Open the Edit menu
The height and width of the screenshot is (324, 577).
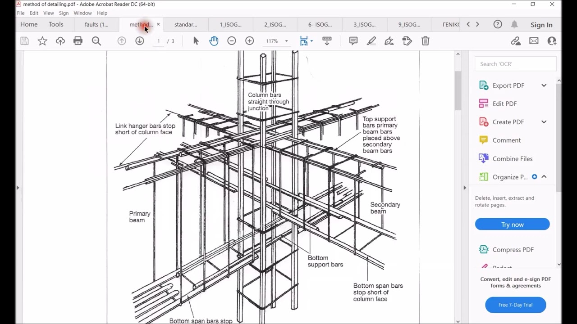tap(34, 13)
